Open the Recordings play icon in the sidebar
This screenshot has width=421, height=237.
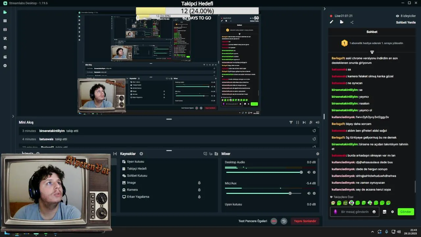5,66
